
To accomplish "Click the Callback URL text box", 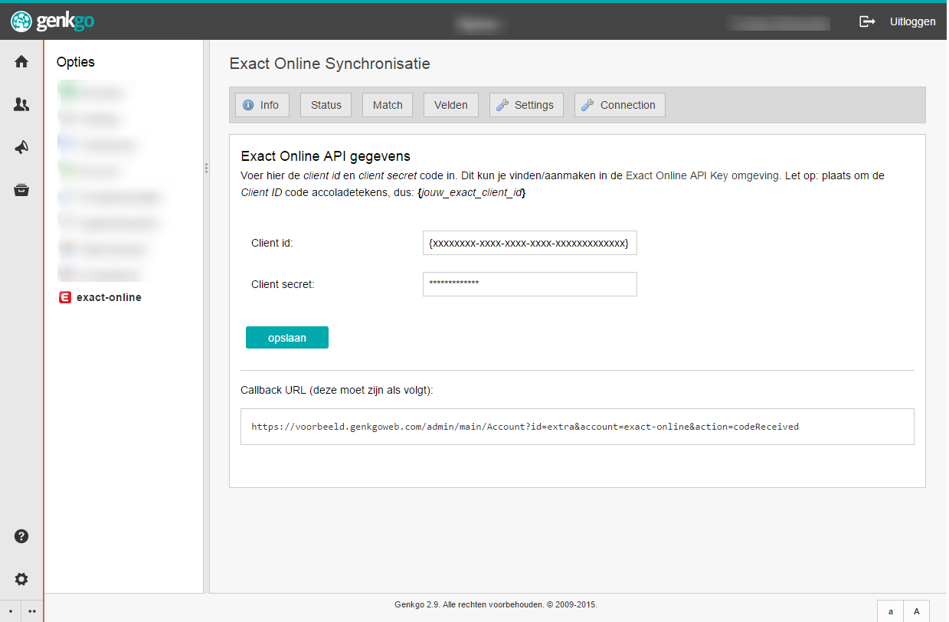I will click(578, 427).
